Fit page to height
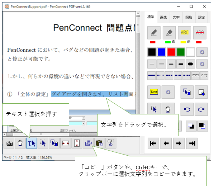 (x=77, y=143)
